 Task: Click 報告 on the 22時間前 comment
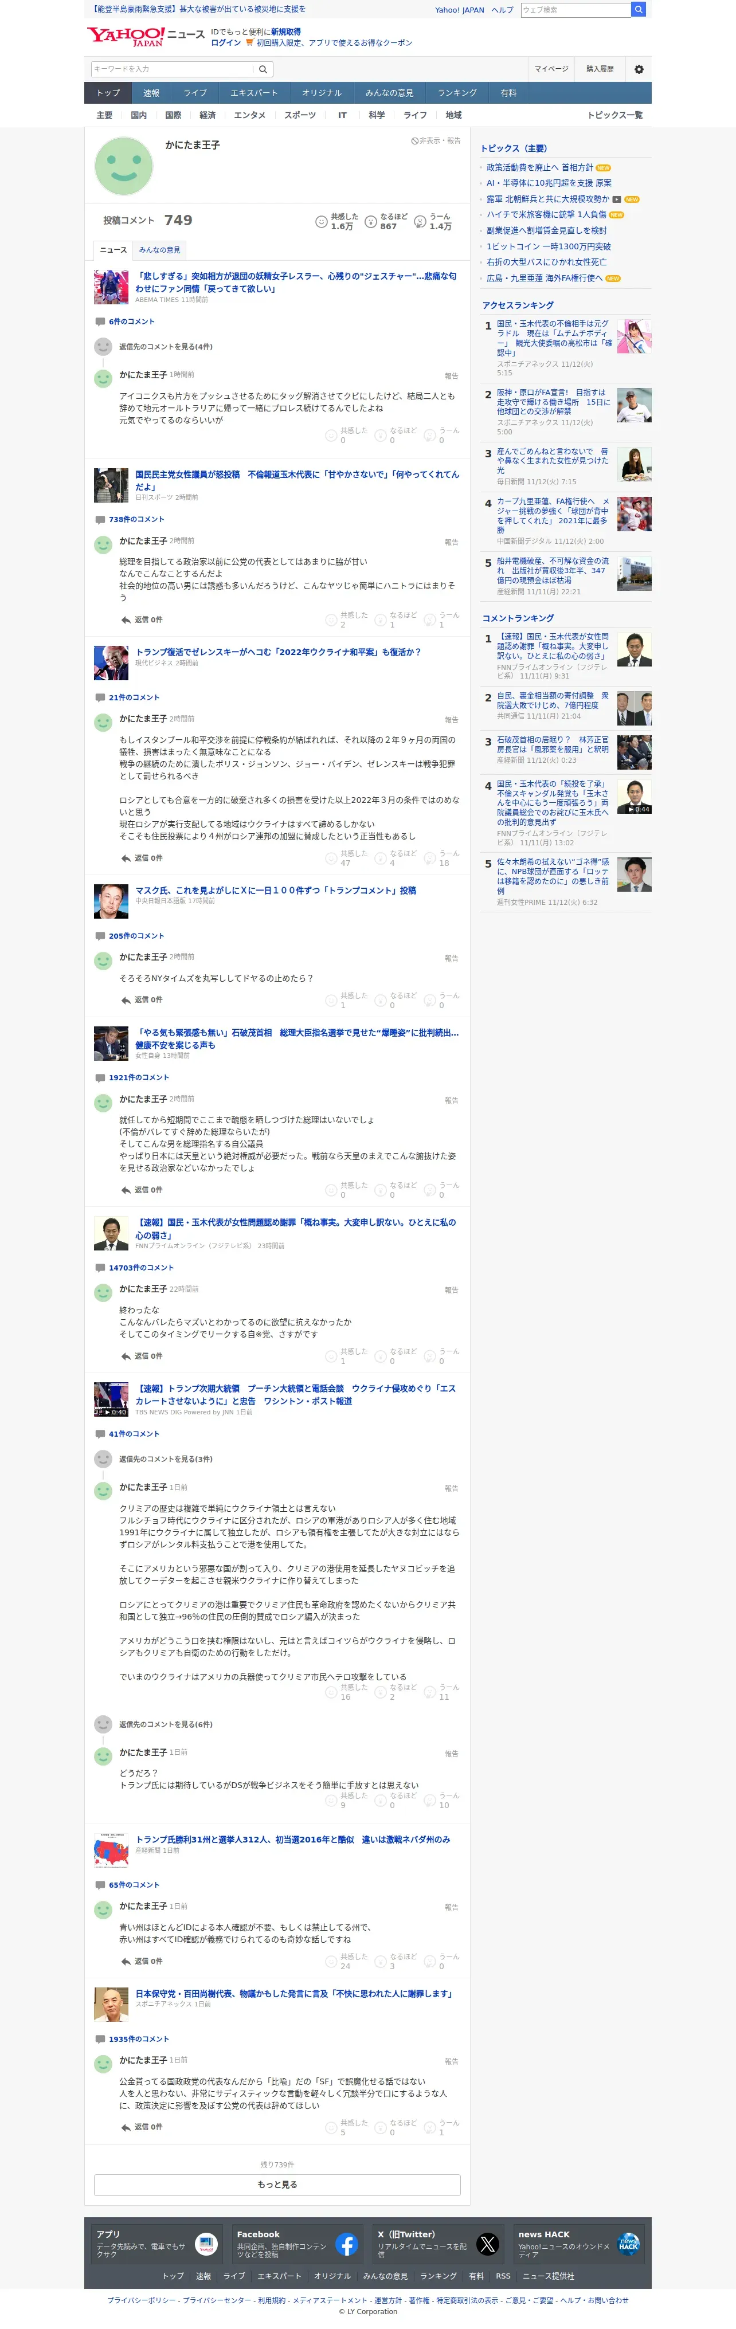pos(451,1290)
